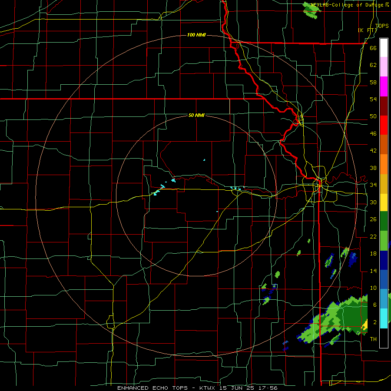Click the legend value "22"
This screenshot has height=391, width=391.
point(373,236)
